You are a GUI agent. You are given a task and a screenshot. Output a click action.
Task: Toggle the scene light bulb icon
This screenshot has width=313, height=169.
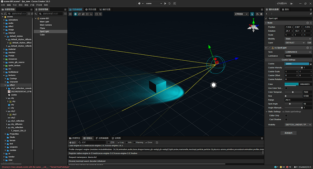(x=252, y=14)
